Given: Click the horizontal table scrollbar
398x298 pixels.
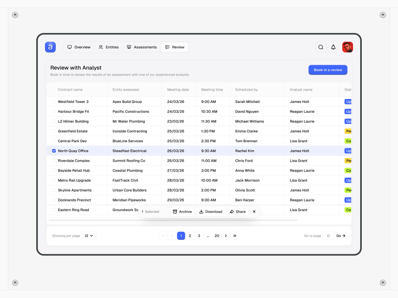Looking at the screenshot, I should click(173, 220).
